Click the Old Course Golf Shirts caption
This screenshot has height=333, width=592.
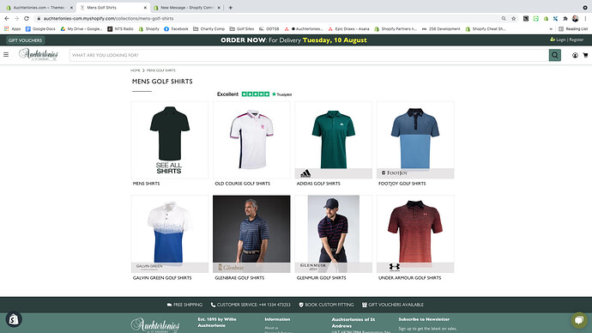coord(243,184)
